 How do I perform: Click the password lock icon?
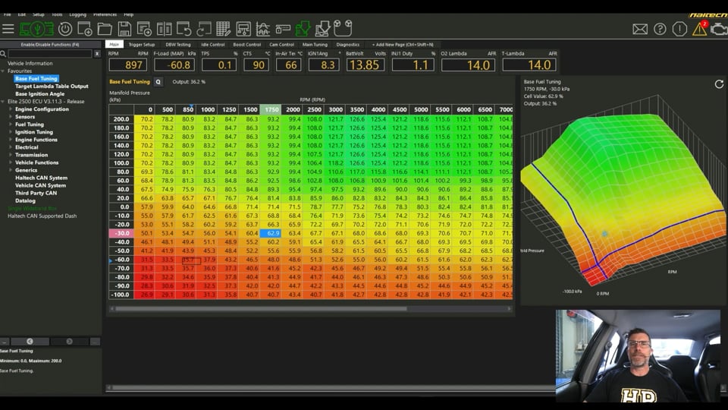click(283, 29)
